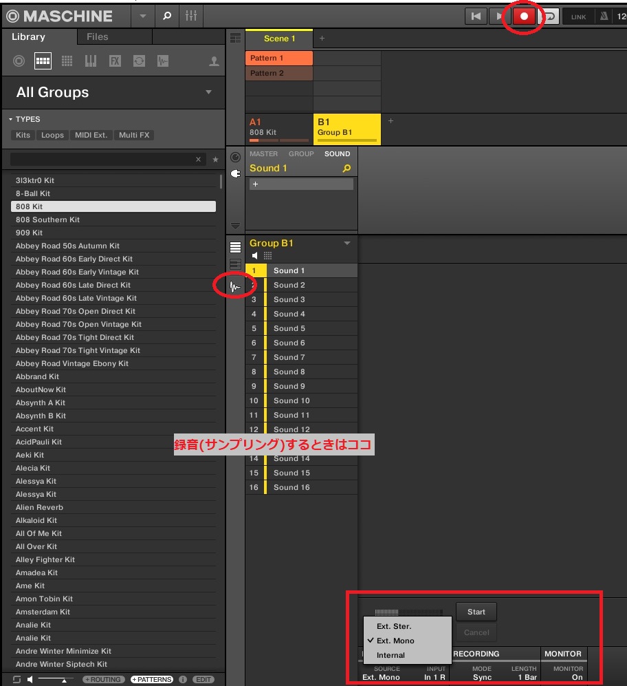Click the browser magnifier search icon
This screenshot has height=686, width=627.
167,16
